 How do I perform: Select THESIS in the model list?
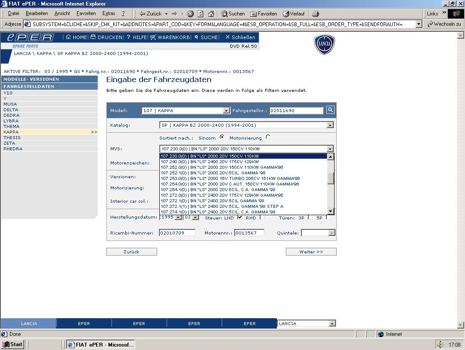pyautogui.click(x=12, y=138)
